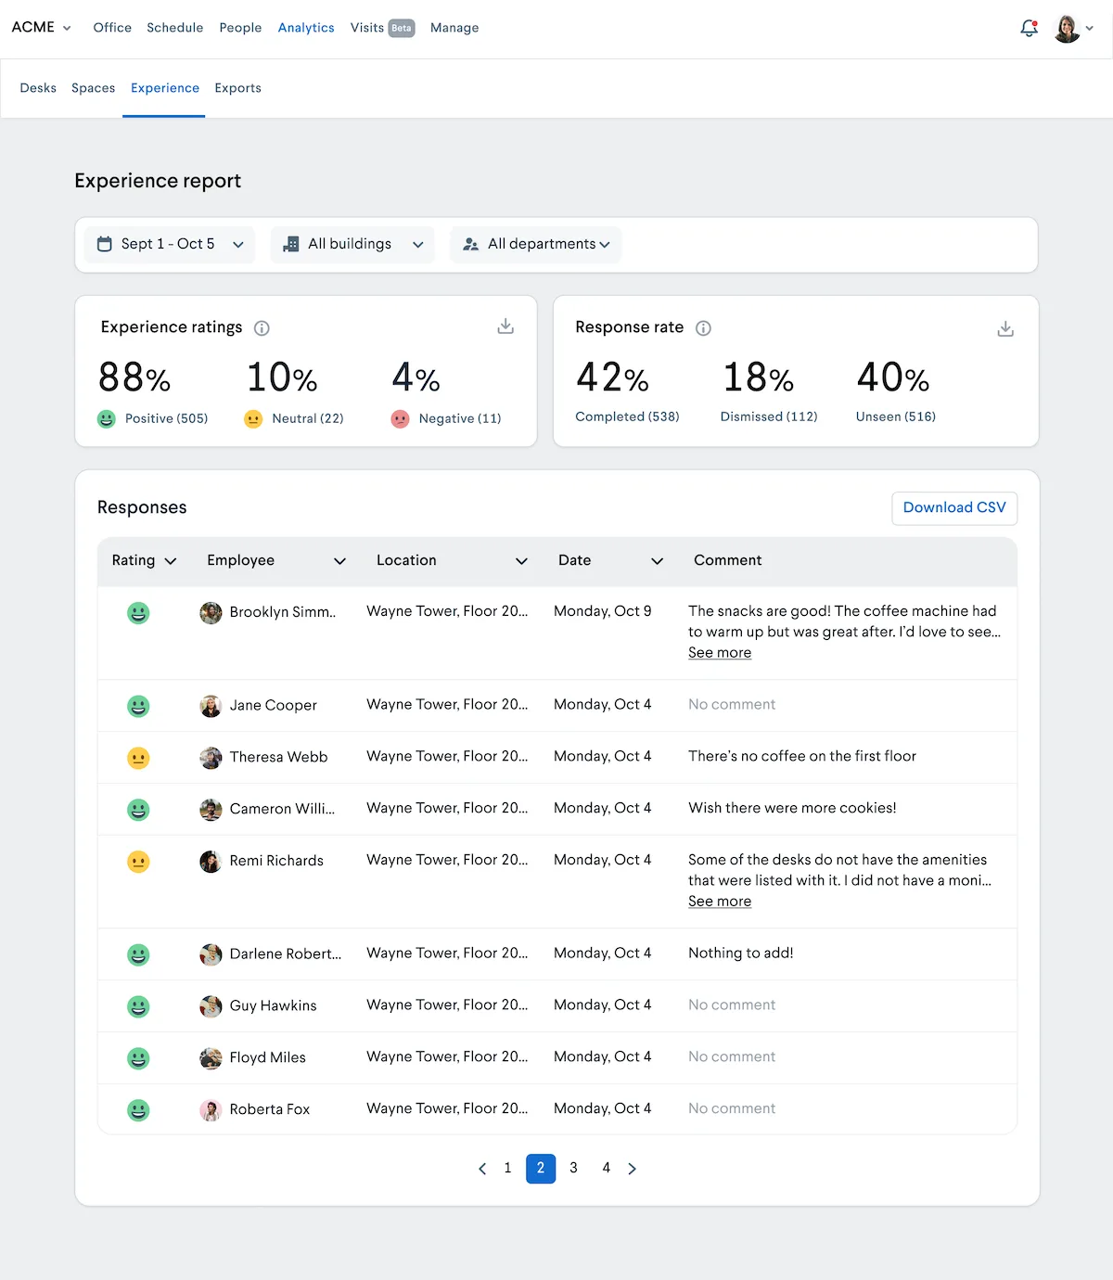Open the All buildings dropdown
1113x1280 pixels.
pos(352,244)
